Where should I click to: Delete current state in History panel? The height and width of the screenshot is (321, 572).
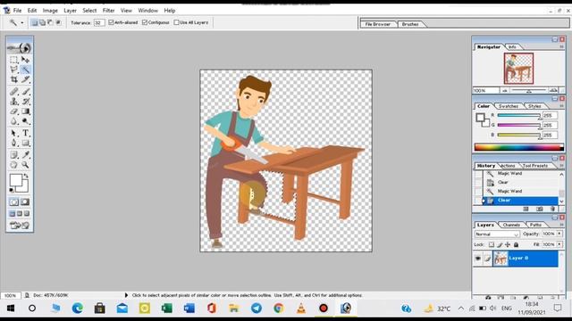coord(552,209)
